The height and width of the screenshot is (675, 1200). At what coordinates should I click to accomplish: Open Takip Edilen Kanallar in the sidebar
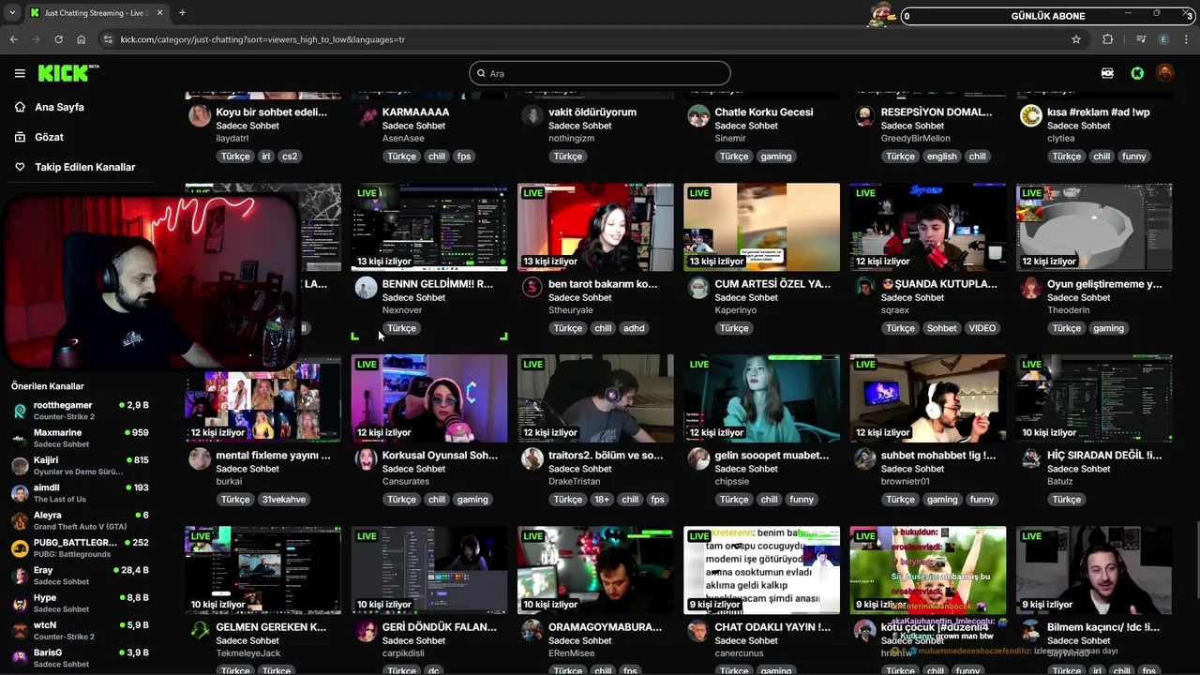85,167
